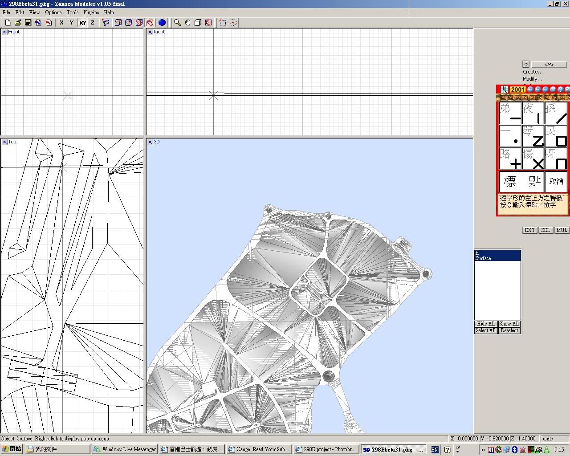This screenshot has width=570, height=456.
Task: Collapse panel with double-chevron bar
Action: coord(549,65)
